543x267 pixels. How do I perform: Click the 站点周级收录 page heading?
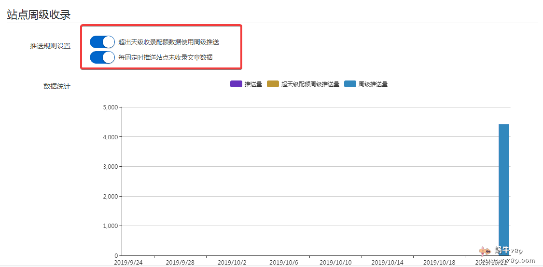coord(39,14)
